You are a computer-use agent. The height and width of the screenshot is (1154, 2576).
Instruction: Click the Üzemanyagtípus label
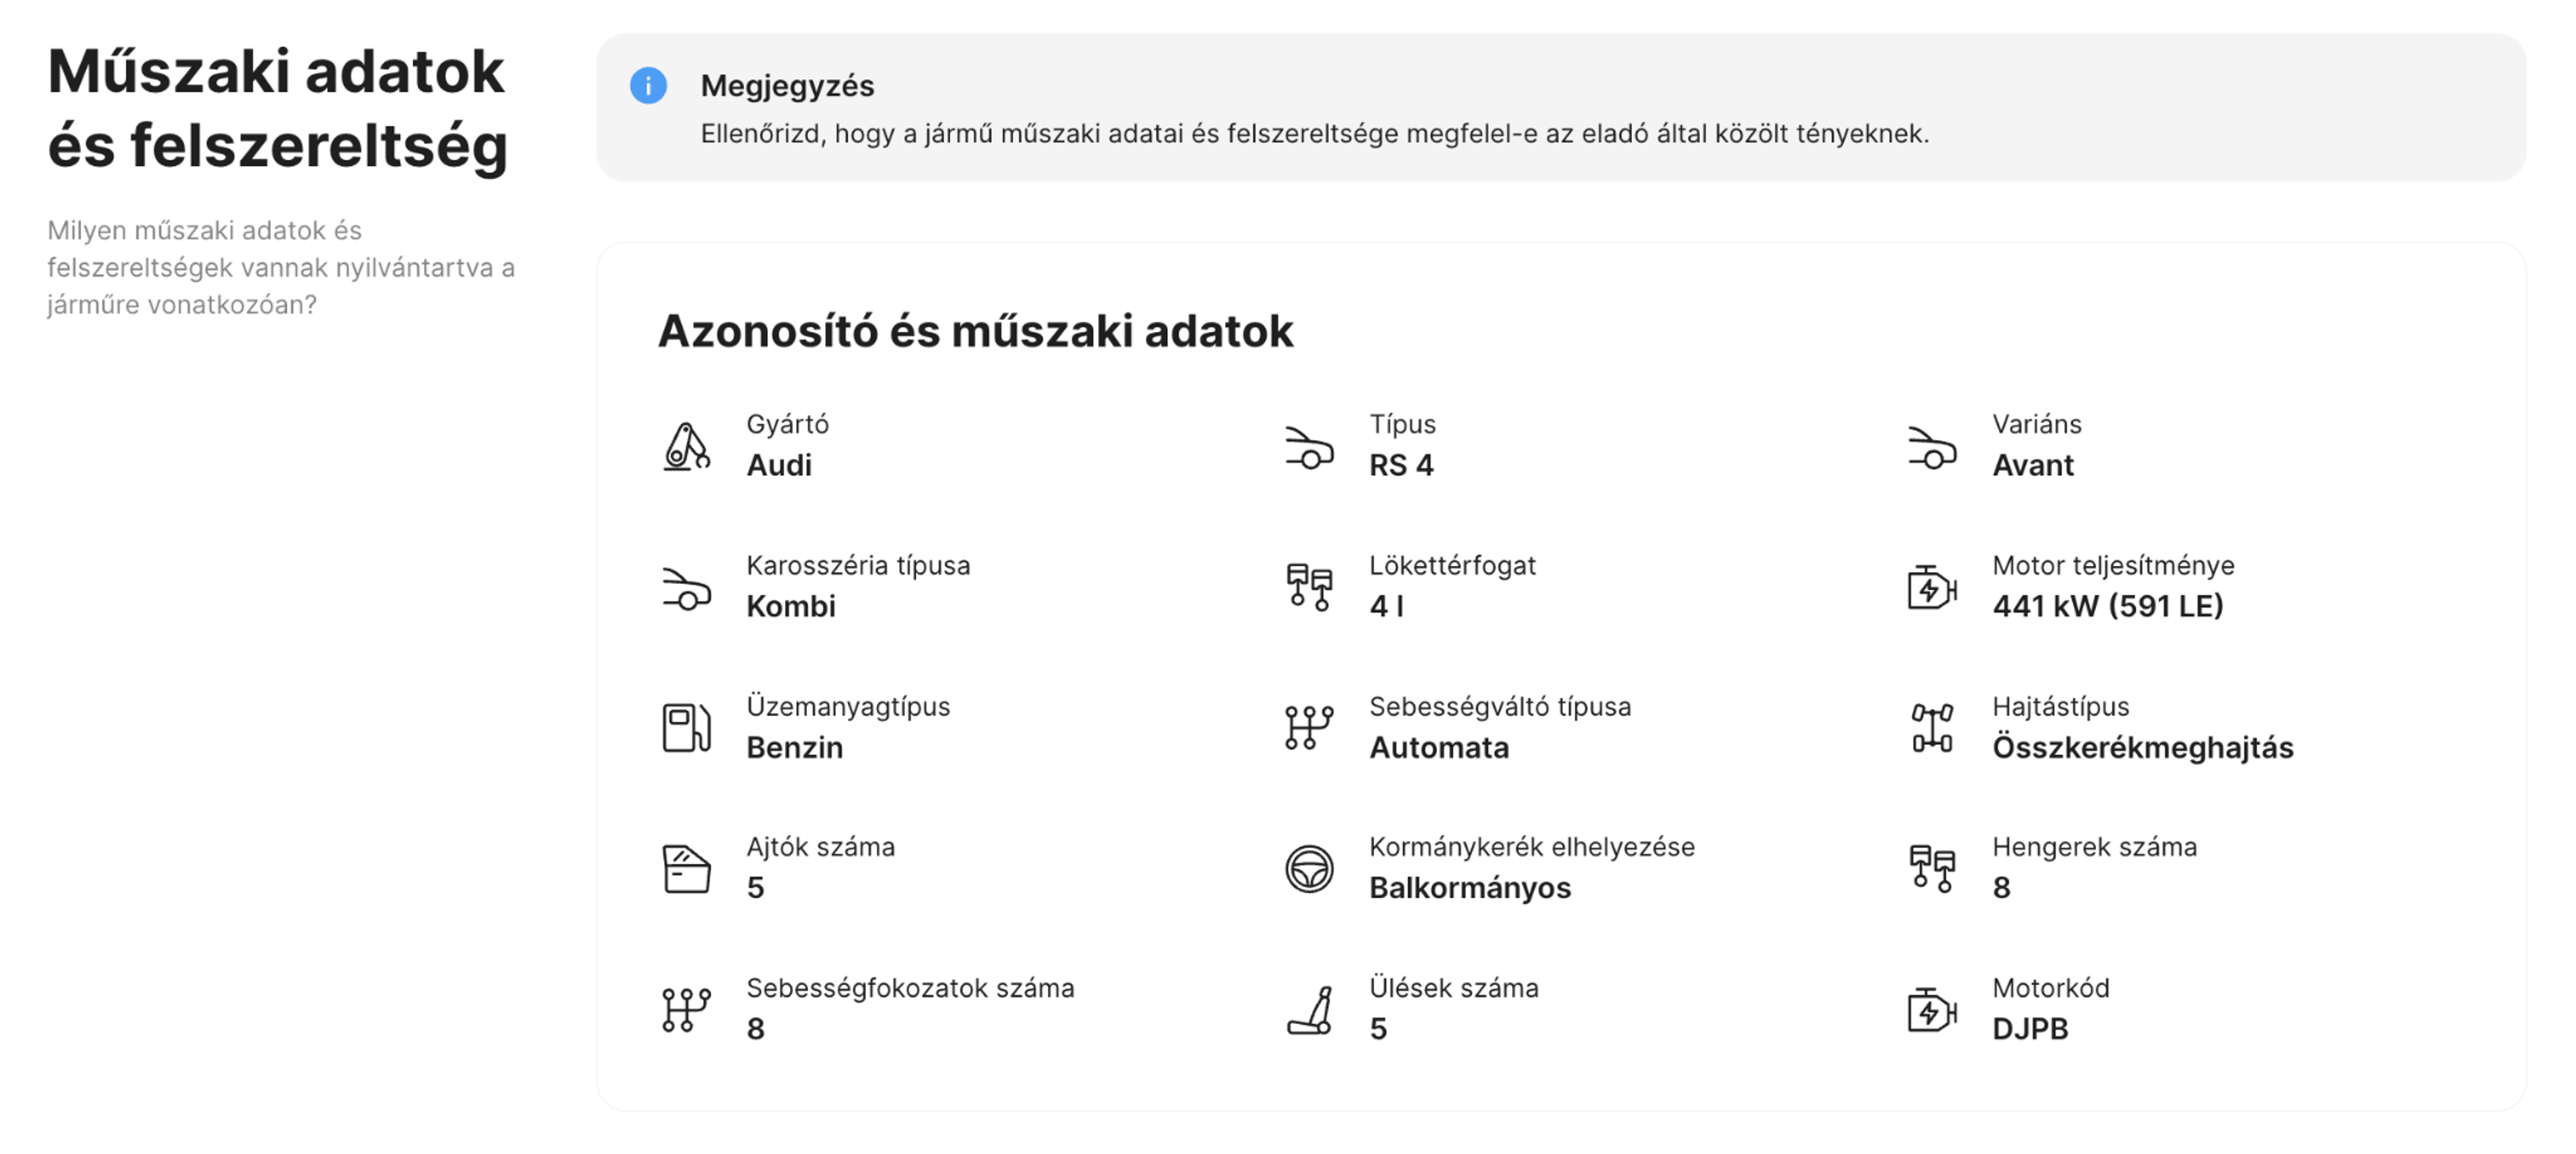[848, 706]
